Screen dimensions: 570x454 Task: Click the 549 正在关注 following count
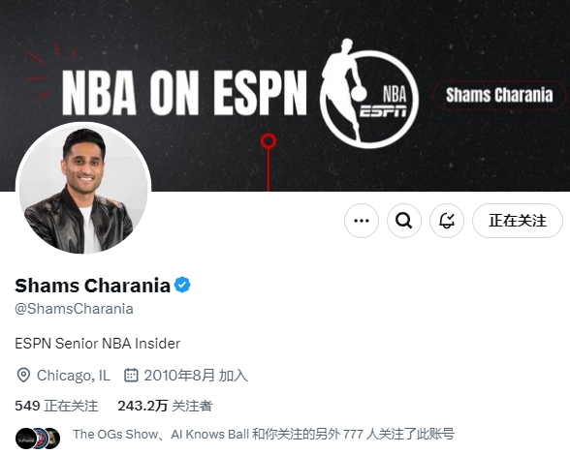56,406
